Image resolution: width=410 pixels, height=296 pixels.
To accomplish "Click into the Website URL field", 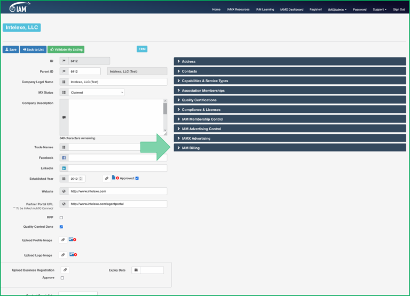I will click(x=117, y=191).
